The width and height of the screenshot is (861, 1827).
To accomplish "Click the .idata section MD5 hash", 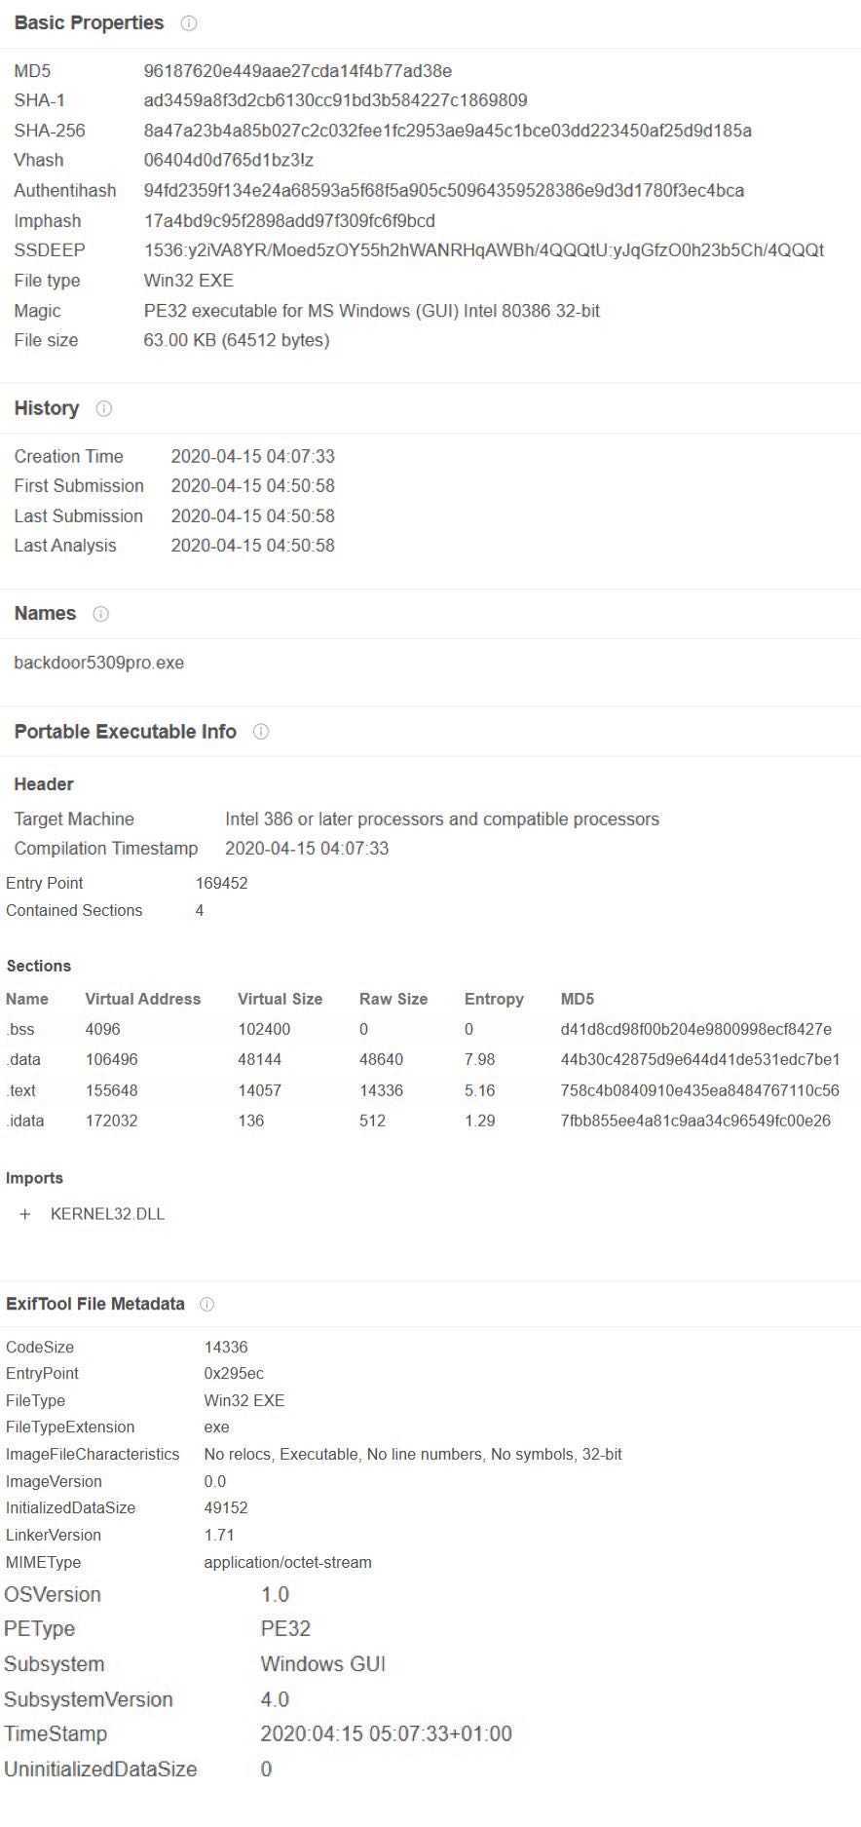I will (696, 1121).
